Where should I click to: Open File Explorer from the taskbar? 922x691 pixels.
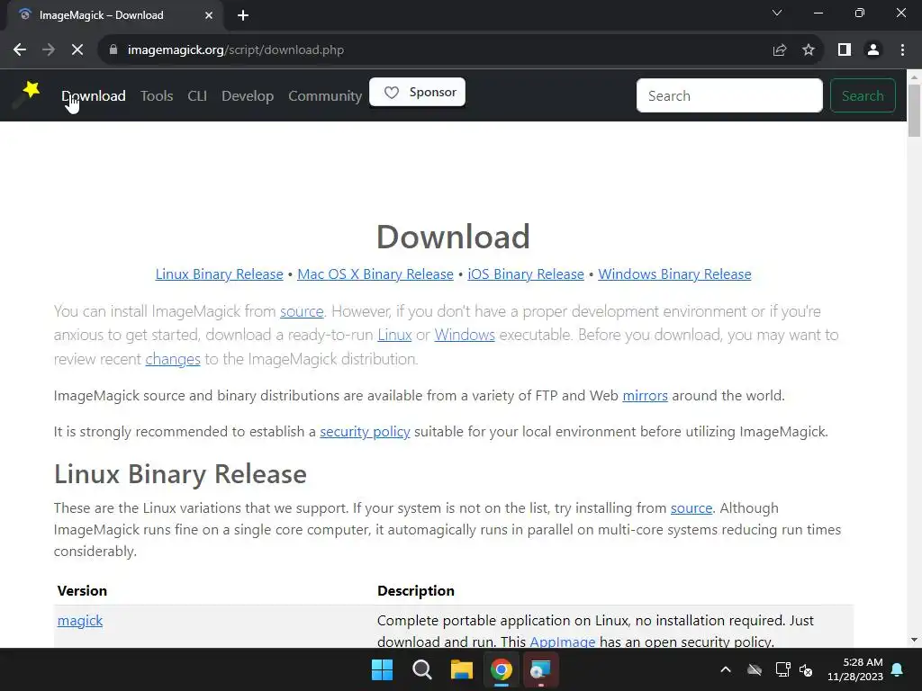[462, 669]
